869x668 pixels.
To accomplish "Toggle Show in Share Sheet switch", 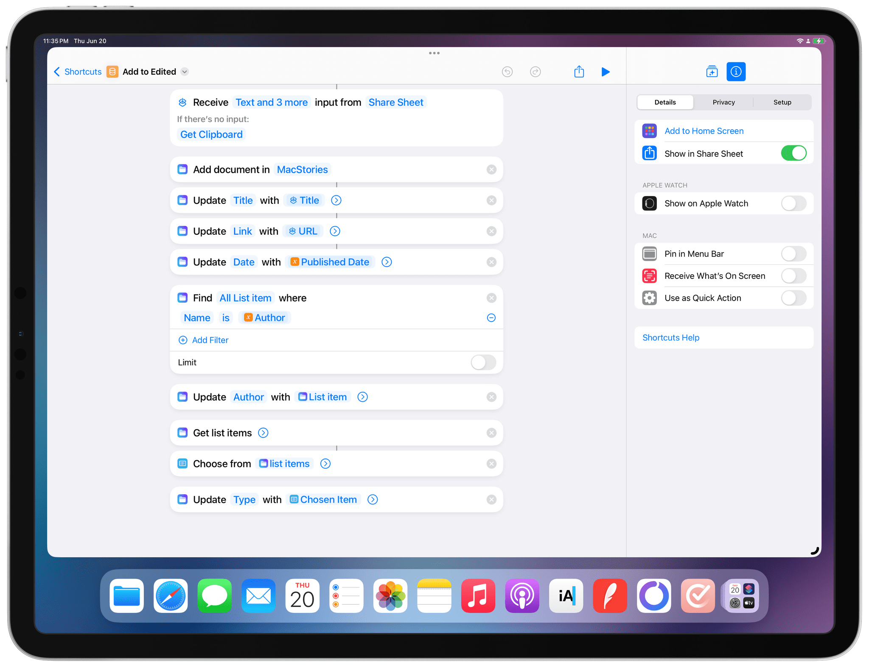I will (793, 153).
